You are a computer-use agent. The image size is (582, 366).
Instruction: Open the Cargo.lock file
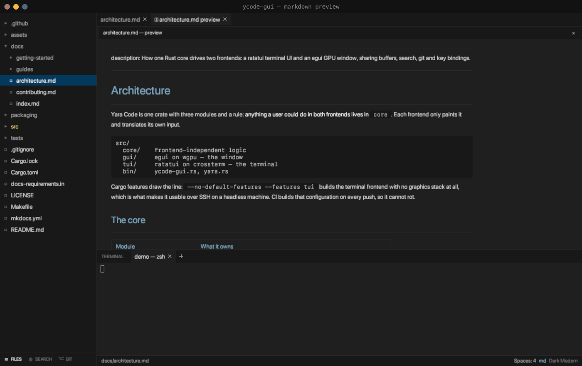(x=48, y=161)
